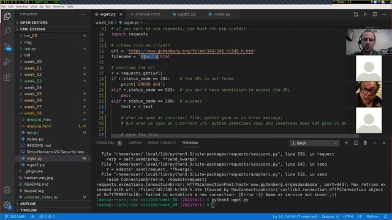Open Source Control view in activity bar

tap(7, 46)
